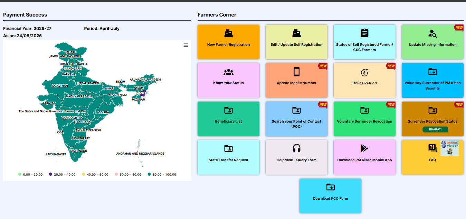Click the New Farmer Registration cash register icon
Screen dimensions: 466x219
coord(228,33)
